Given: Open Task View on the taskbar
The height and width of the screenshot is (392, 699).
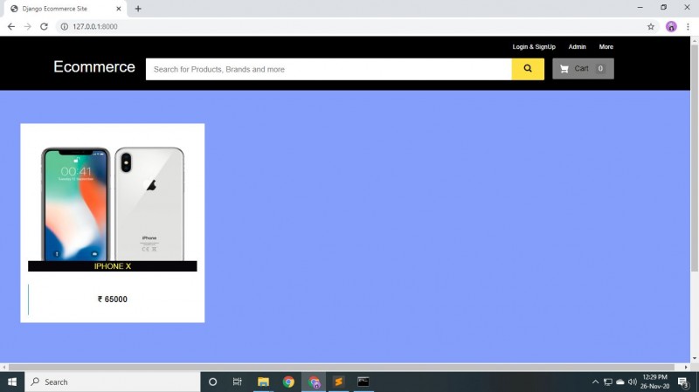Looking at the screenshot, I should pos(237,382).
